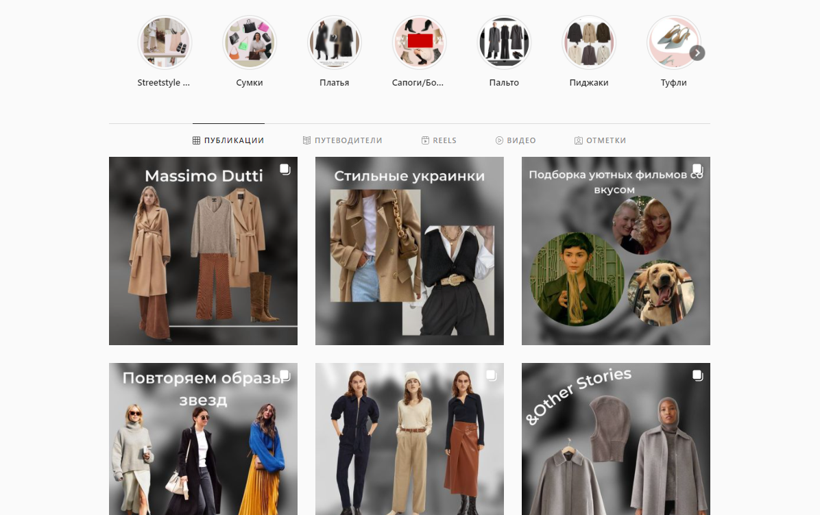Open the Сумки highlight circle
Screen dimensions: 820x515
pos(250,42)
